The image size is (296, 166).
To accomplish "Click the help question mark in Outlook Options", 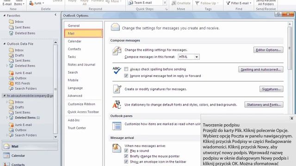I will [x=278, y=14].
